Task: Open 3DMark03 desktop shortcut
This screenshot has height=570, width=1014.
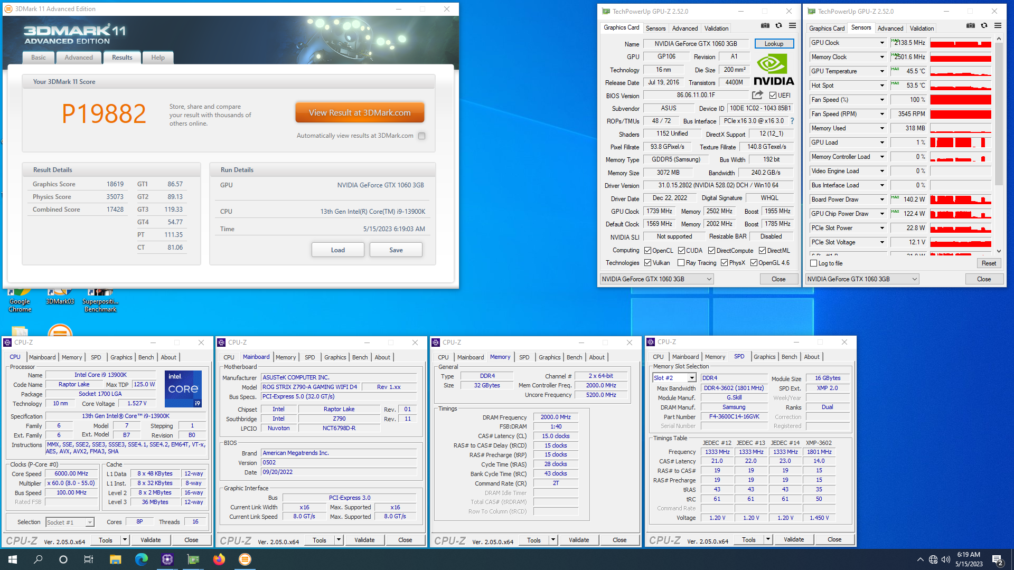Action: click(60, 297)
